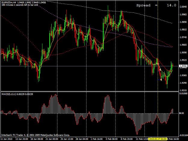Click the 0.00 MACD zero level label
The image size is (188, 141).
(181, 113)
